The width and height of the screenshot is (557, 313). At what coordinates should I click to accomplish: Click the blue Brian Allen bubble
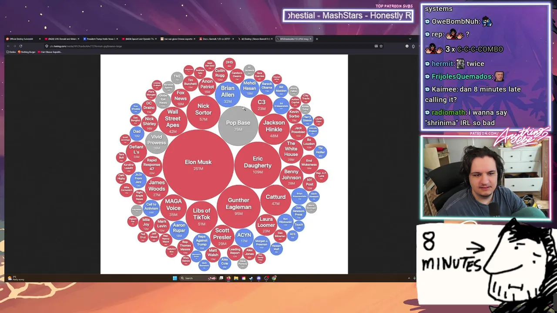coord(228,93)
